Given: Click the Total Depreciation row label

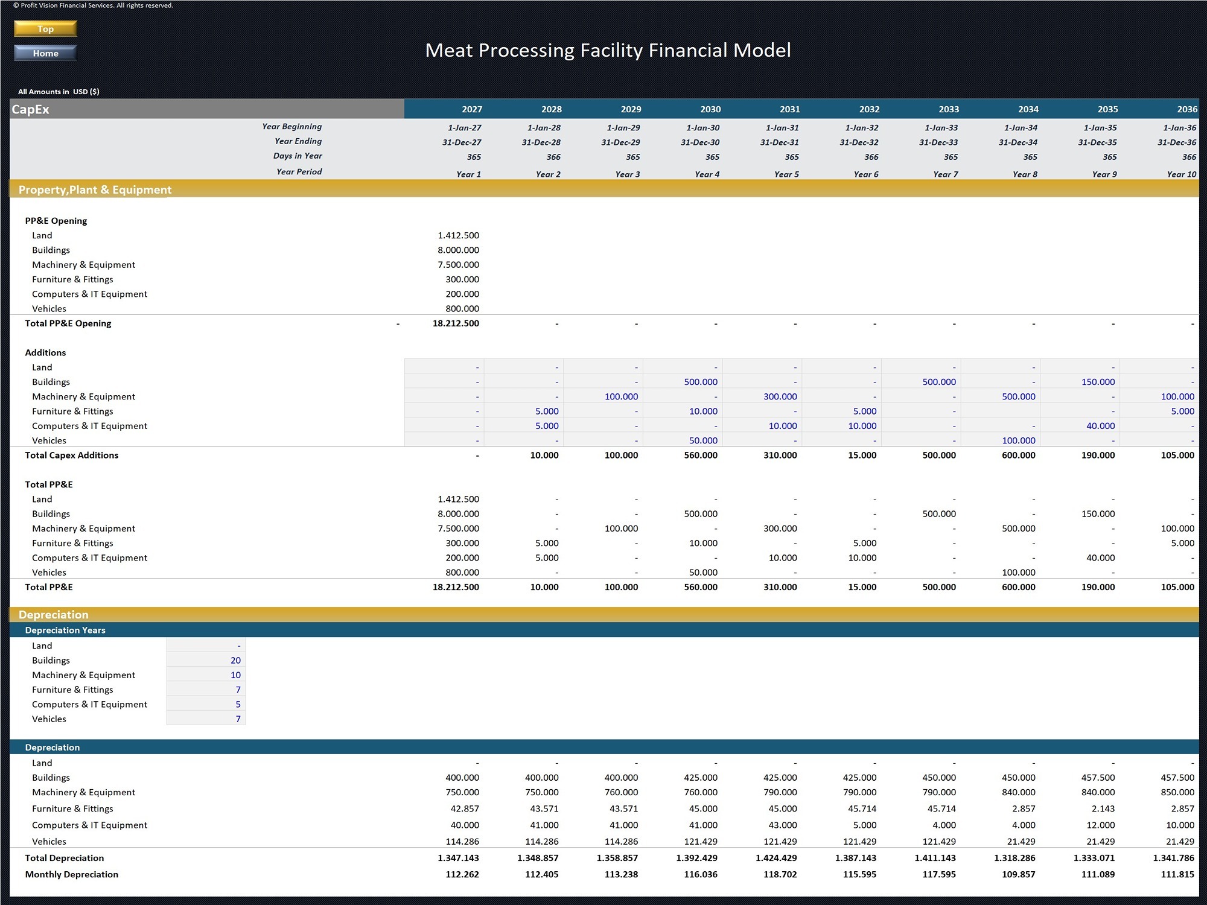Looking at the screenshot, I should pos(65,858).
